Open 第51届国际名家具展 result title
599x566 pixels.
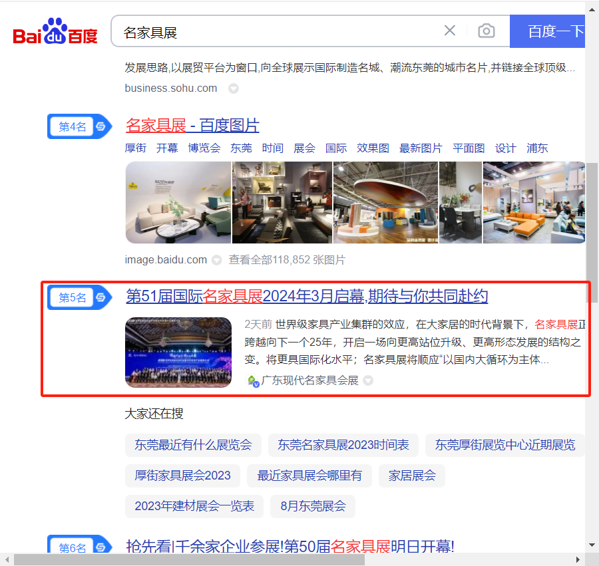(x=307, y=296)
